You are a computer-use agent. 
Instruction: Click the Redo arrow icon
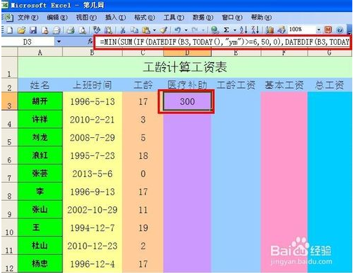195,30
